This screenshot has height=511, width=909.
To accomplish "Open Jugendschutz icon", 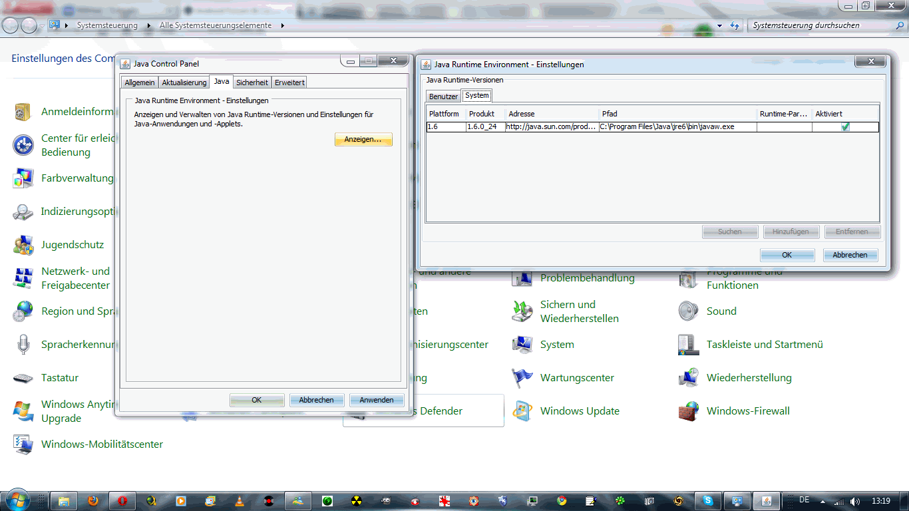I will pos(23,245).
